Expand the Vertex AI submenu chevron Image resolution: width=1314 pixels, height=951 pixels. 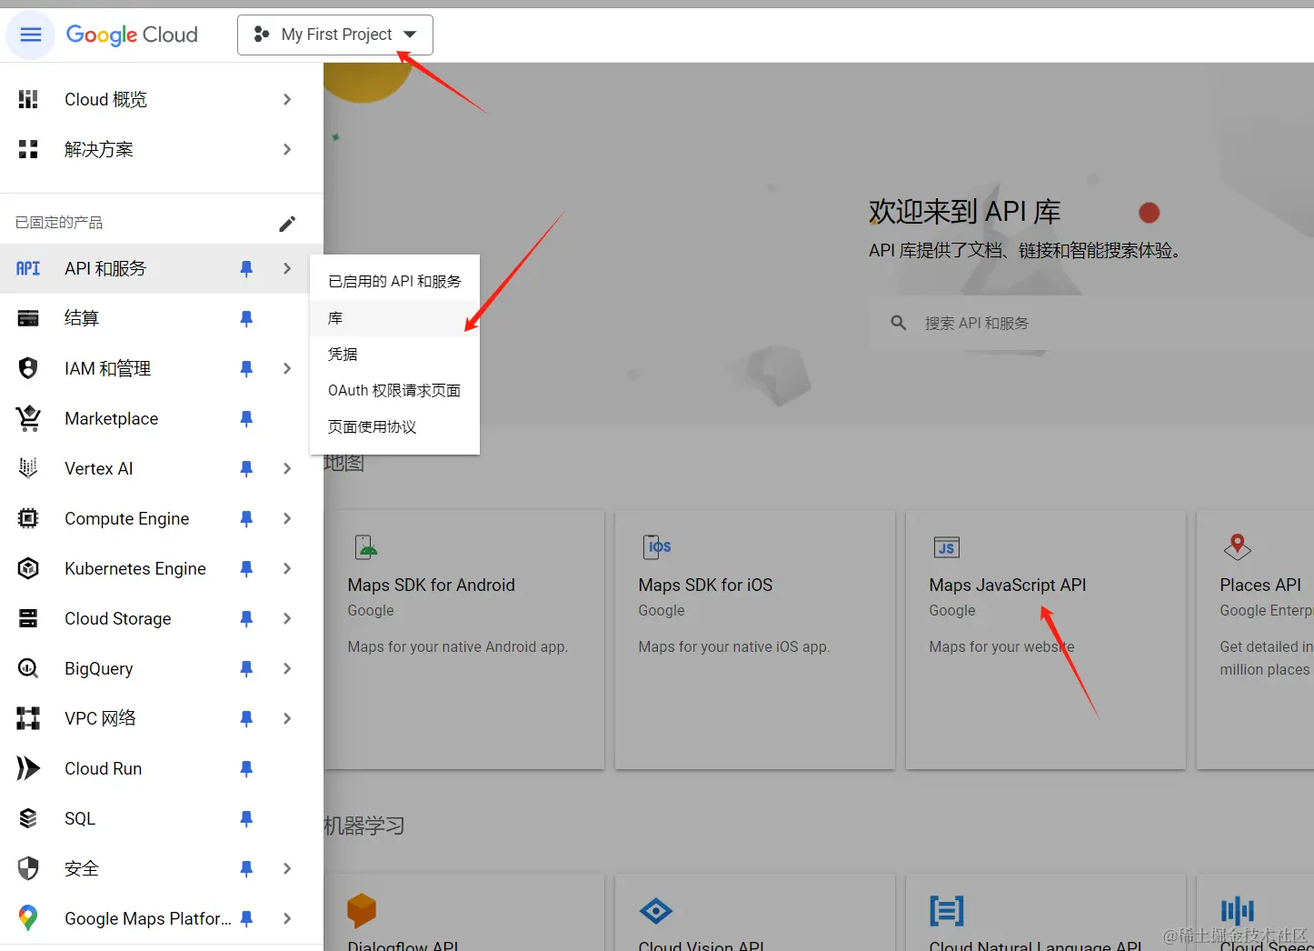[x=287, y=468]
